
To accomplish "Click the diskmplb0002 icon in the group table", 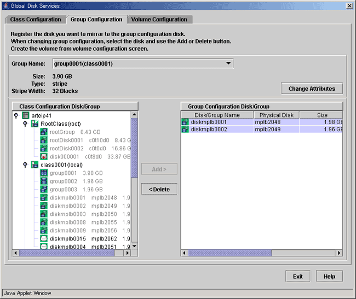I will [x=185, y=129].
